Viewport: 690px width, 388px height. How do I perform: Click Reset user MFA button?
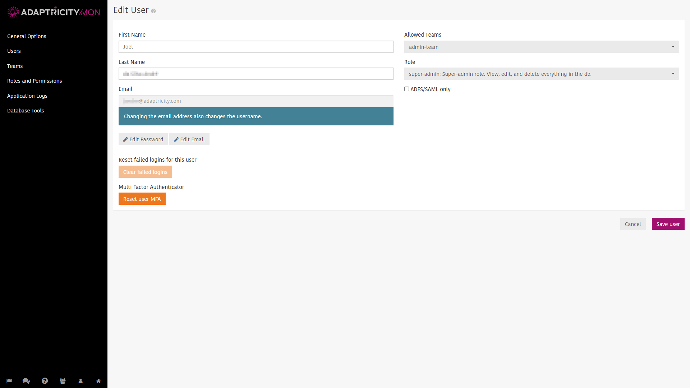[142, 199]
